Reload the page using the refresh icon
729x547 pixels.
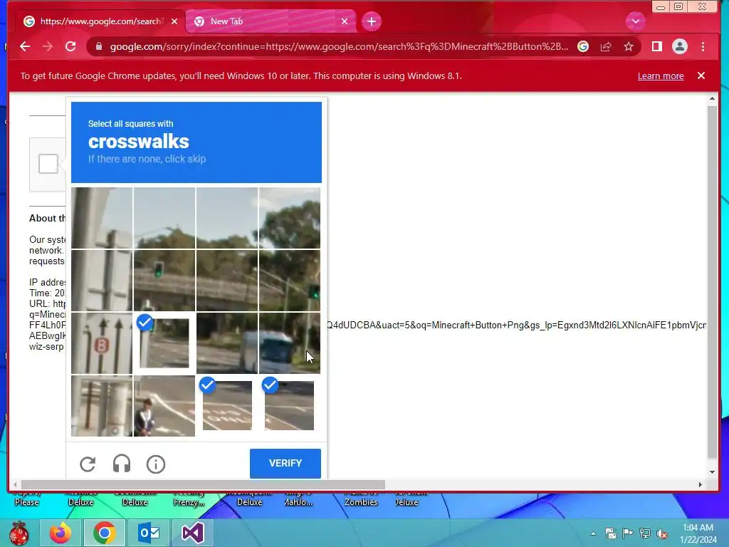(x=70, y=46)
